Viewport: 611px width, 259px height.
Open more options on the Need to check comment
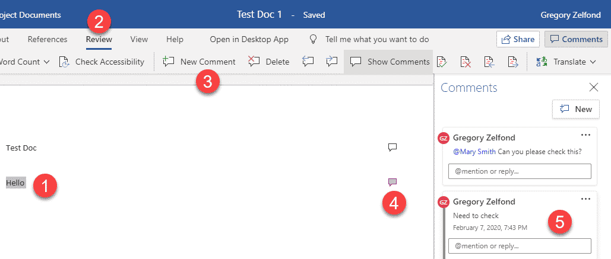point(585,199)
